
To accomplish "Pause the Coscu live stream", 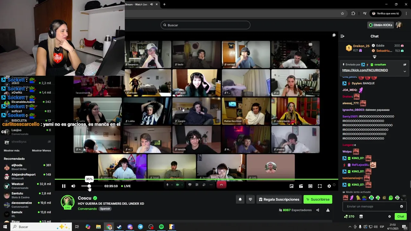I will click(64, 186).
